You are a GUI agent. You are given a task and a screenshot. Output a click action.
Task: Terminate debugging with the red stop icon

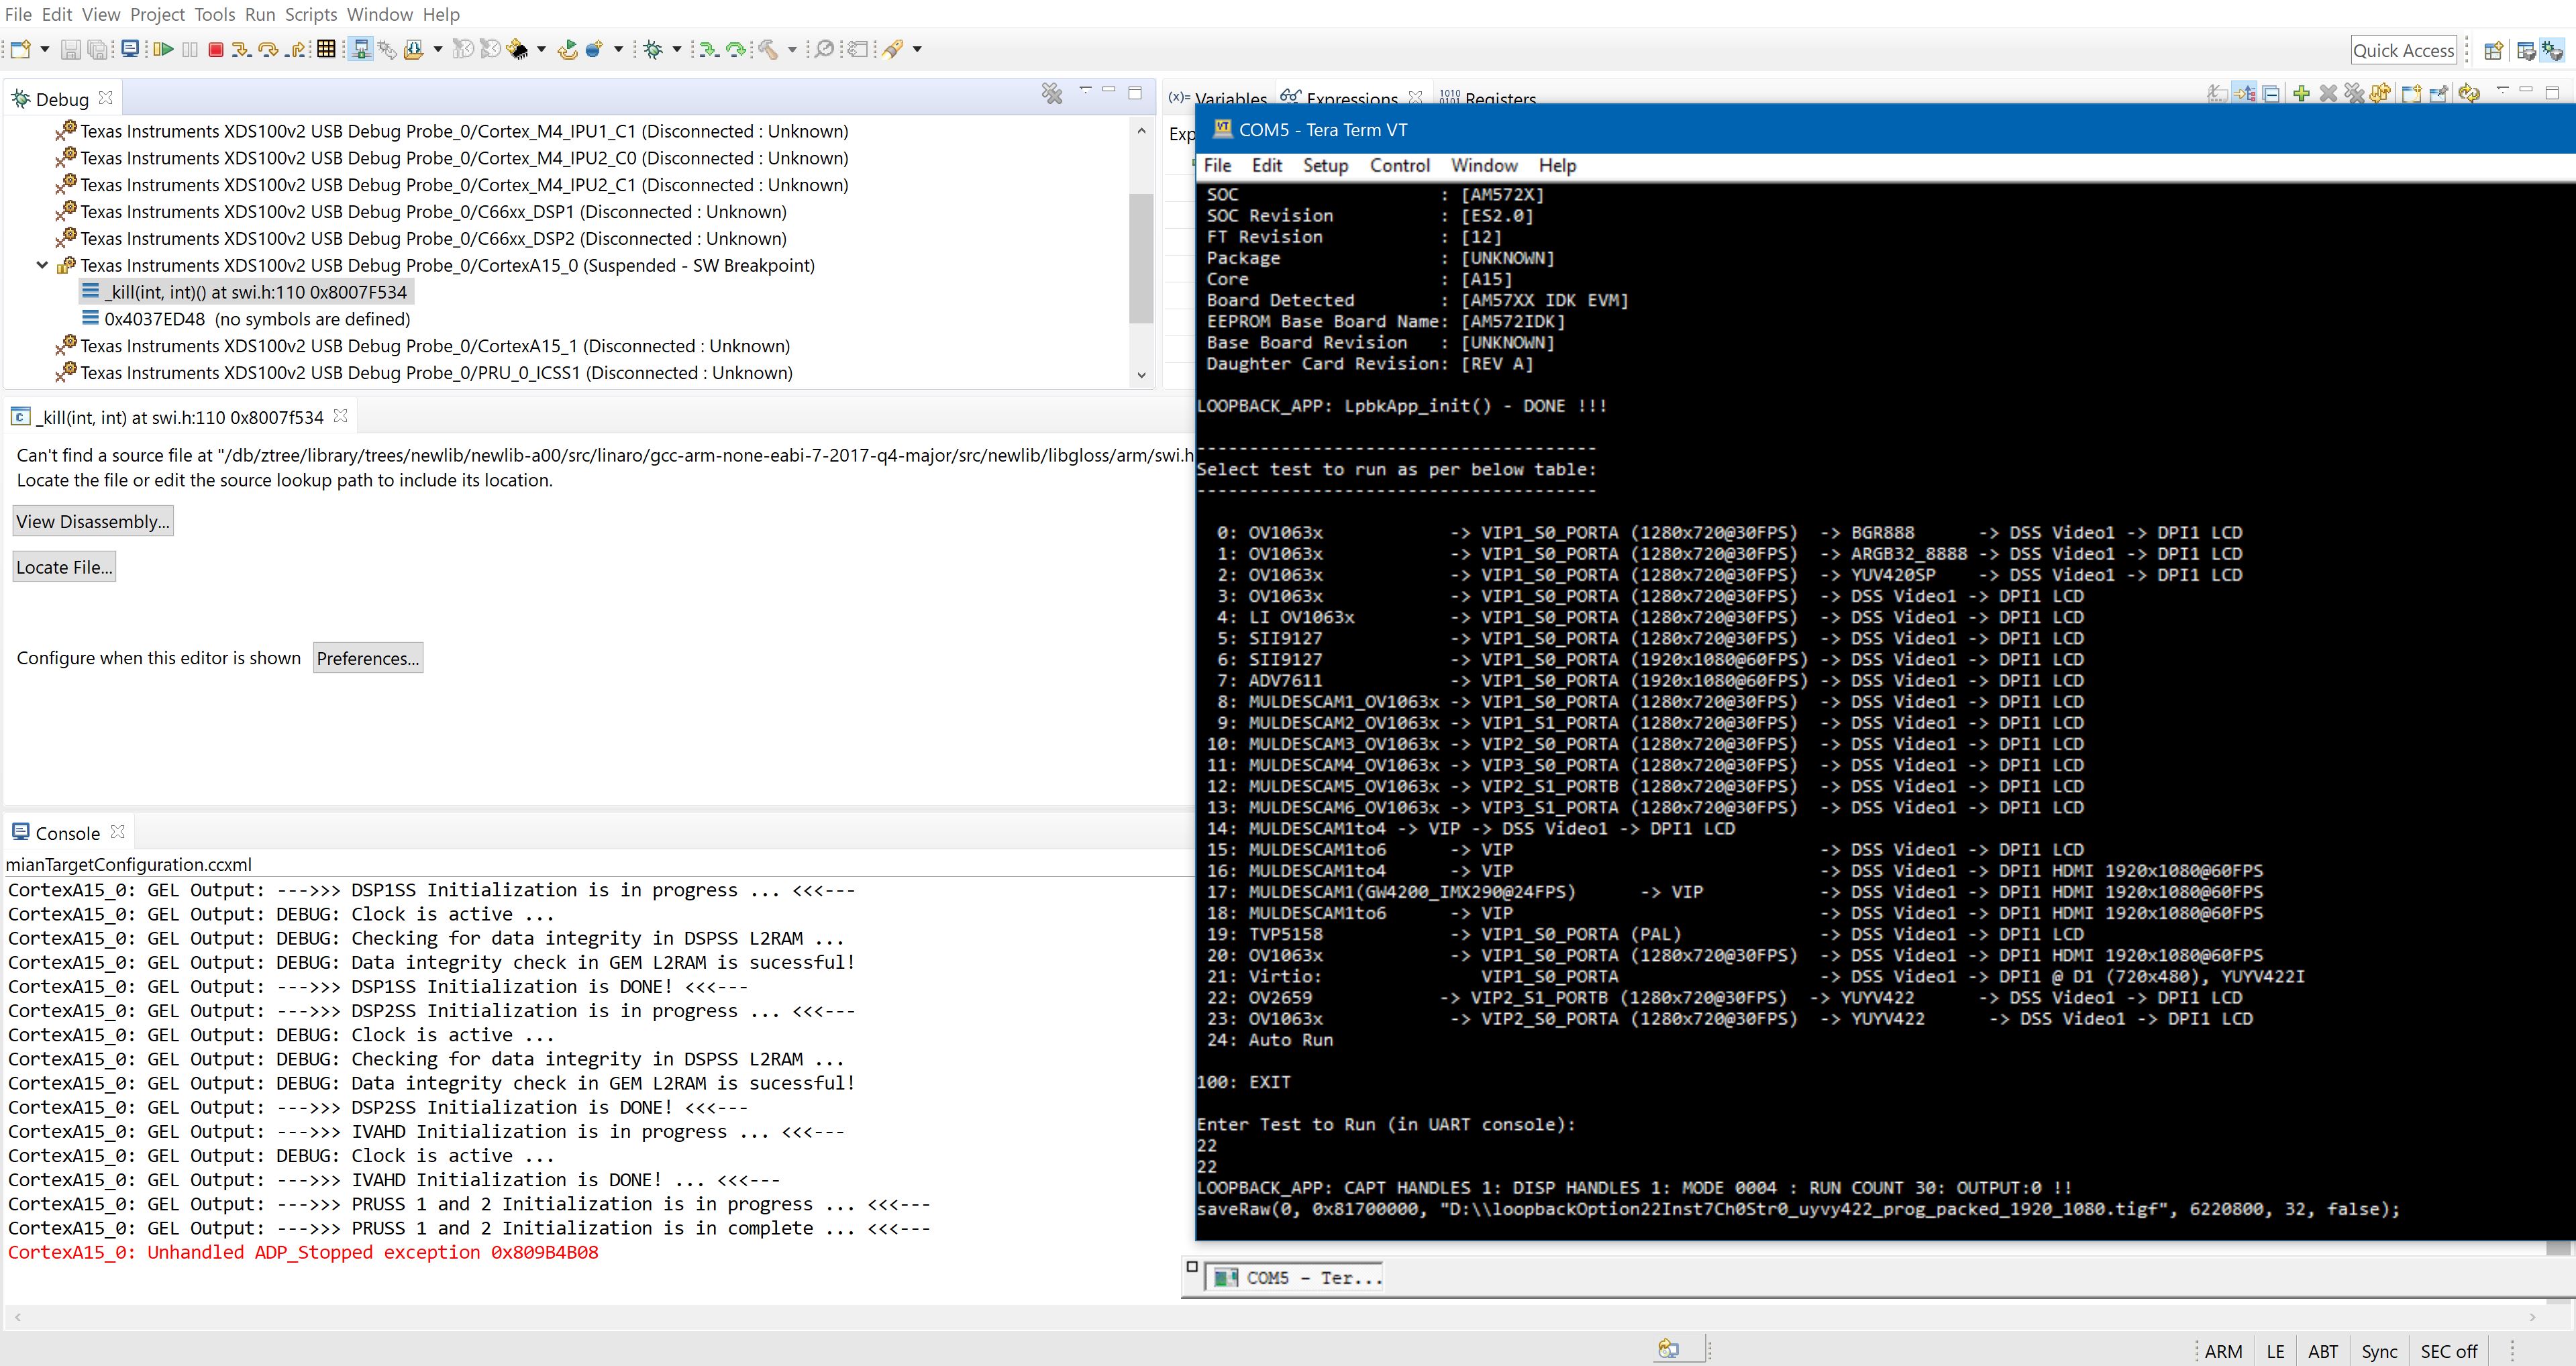[x=216, y=49]
